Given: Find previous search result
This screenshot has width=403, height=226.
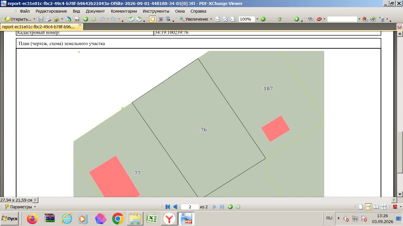Looking at the screenshot, I should (x=365, y=19).
